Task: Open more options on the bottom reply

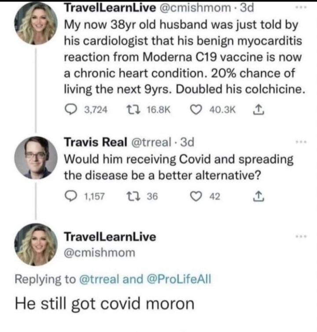Action: (302, 236)
